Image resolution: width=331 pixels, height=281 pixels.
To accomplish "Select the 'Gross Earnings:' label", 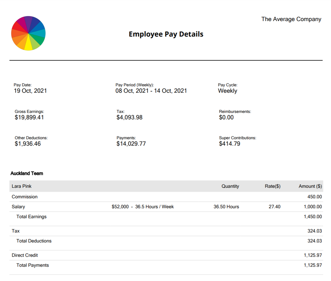I will pos(29,111).
